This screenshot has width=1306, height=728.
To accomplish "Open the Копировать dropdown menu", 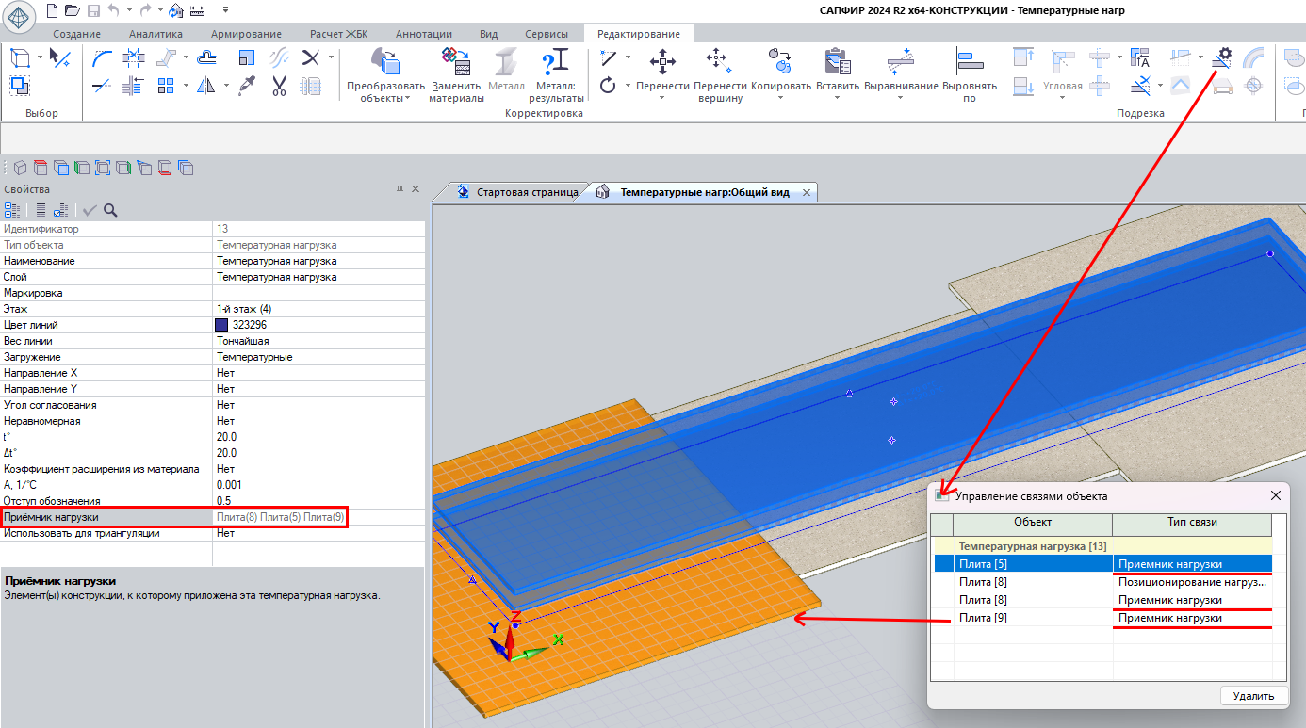I will [780, 98].
